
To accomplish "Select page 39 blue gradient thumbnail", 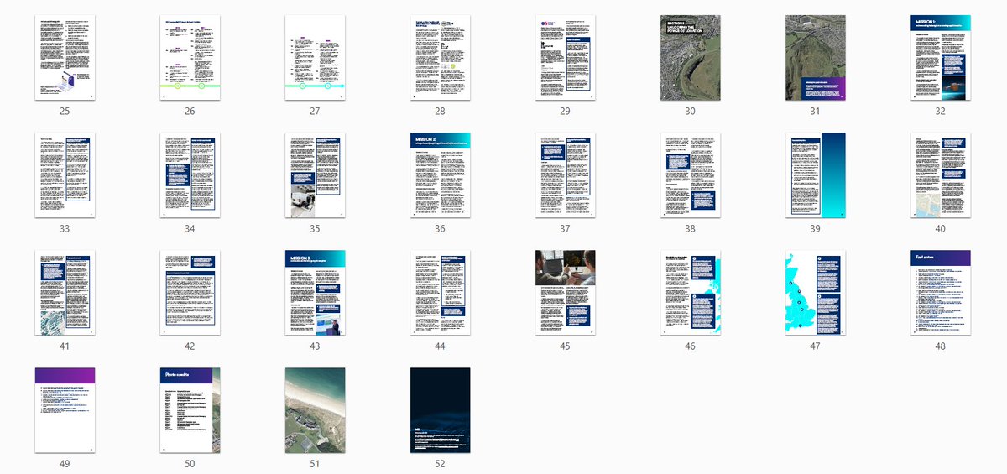I will (x=816, y=175).
